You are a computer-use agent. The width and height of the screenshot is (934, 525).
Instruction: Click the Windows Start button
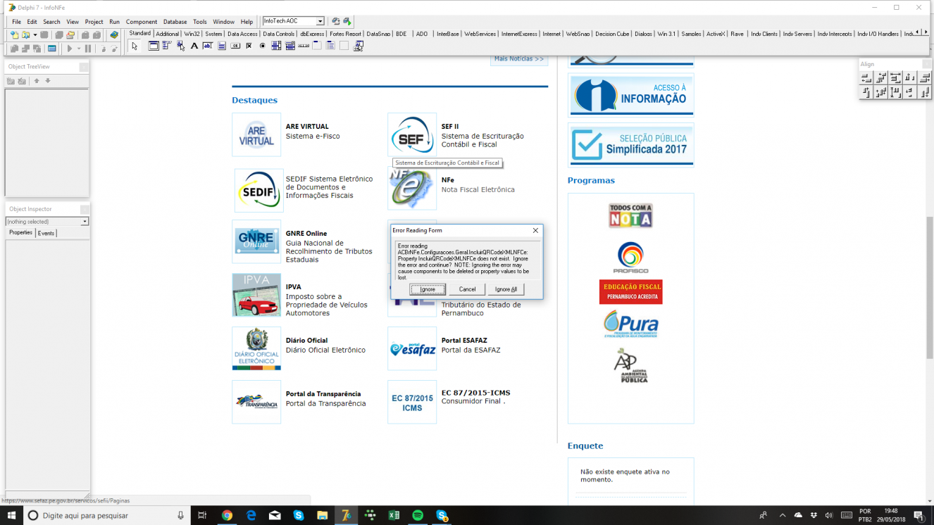tap(11, 515)
